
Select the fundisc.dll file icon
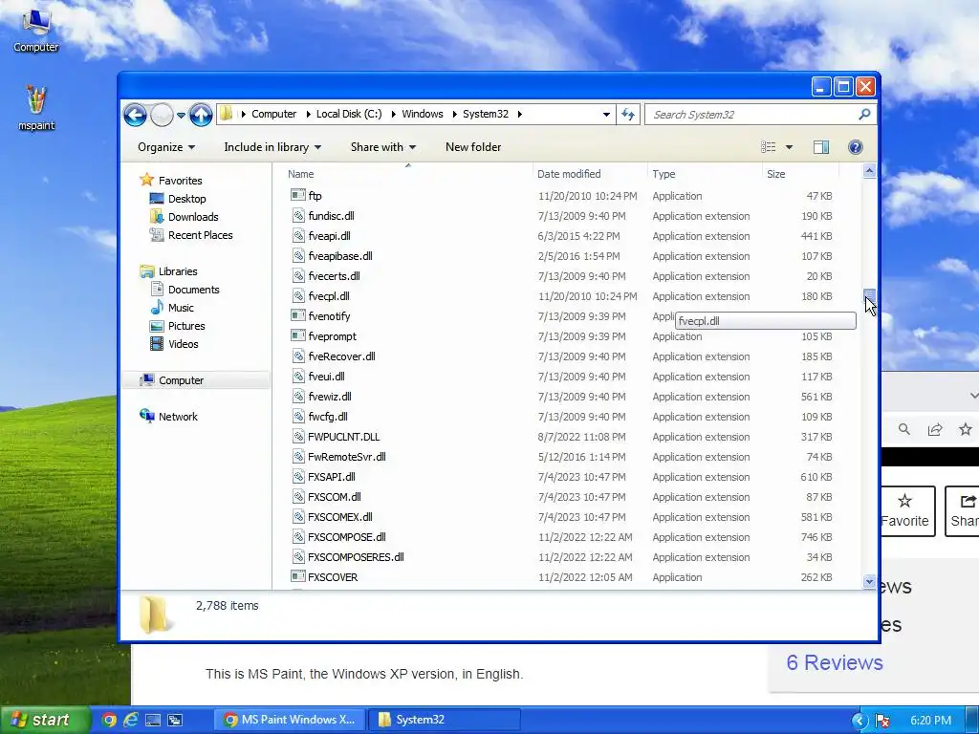[298, 216]
